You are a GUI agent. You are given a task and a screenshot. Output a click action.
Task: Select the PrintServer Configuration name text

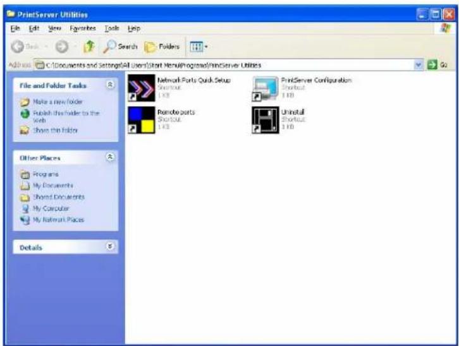click(x=317, y=80)
